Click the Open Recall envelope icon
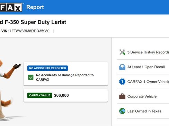Screen dimensions: 169x126 click(x=122, y=67)
